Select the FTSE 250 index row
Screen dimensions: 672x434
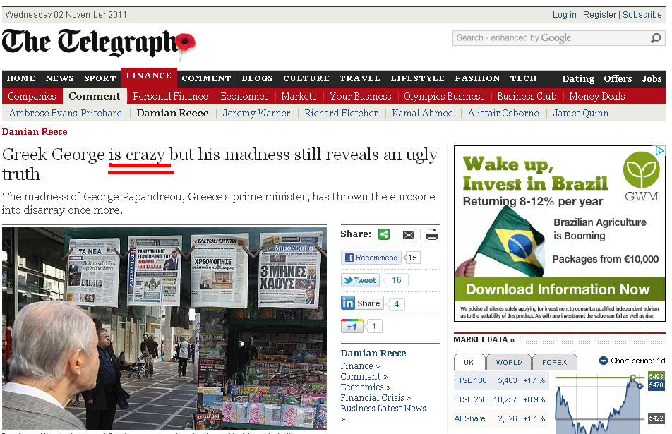point(500,399)
